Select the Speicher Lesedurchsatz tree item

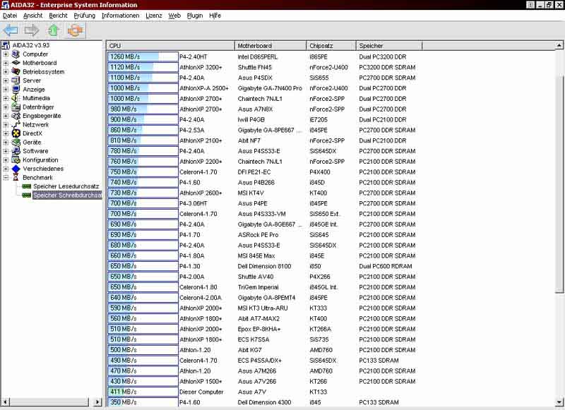(66, 186)
